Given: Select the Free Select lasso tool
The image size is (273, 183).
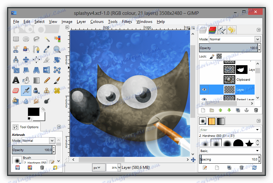Looking at the screenshot, I should (x=36, y=39).
